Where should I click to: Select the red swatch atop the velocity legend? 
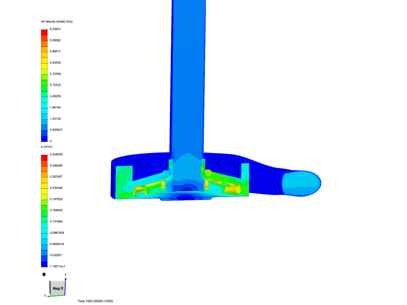pos(44,32)
